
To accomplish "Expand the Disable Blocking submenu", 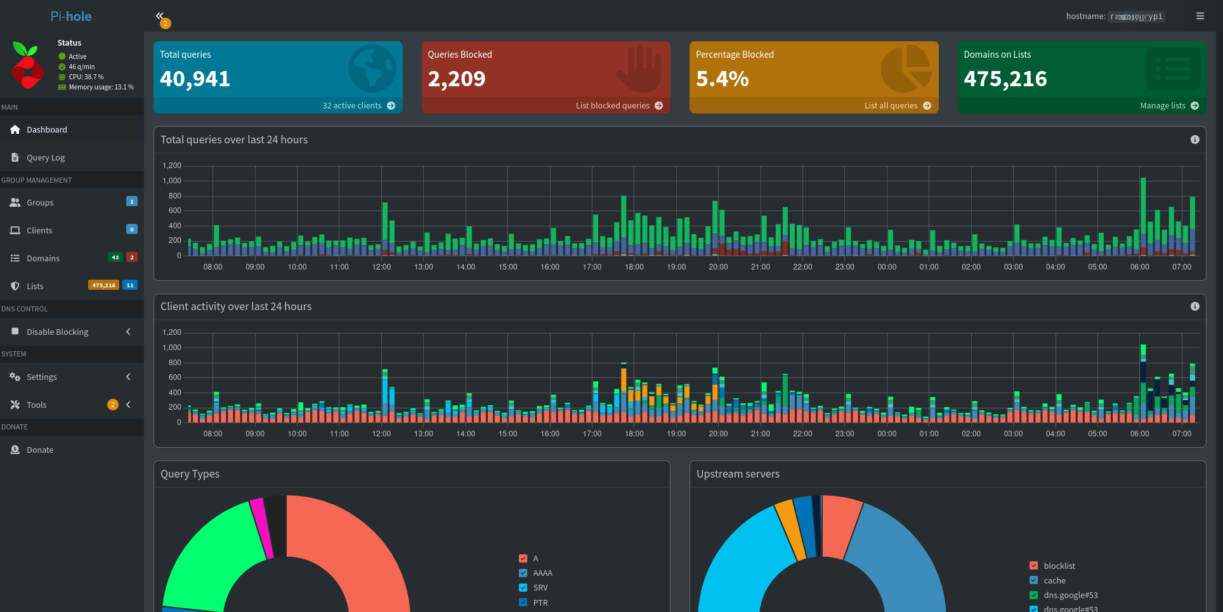I will [x=128, y=332].
